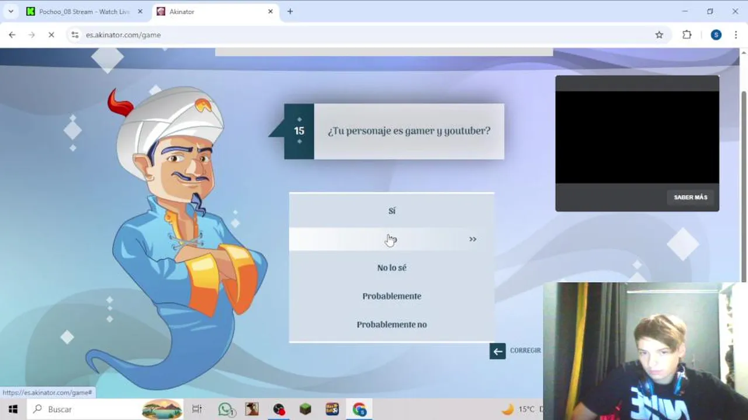The width and height of the screenshot is (748, 420).
Task: Open the Windows Start menu
Action: coord(13,409)
